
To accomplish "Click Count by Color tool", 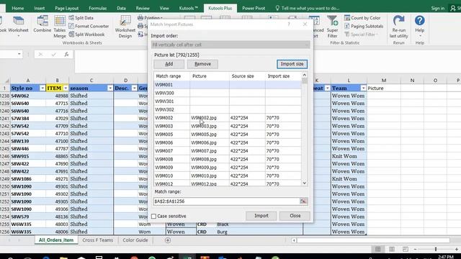I will (x=362, y=18).
